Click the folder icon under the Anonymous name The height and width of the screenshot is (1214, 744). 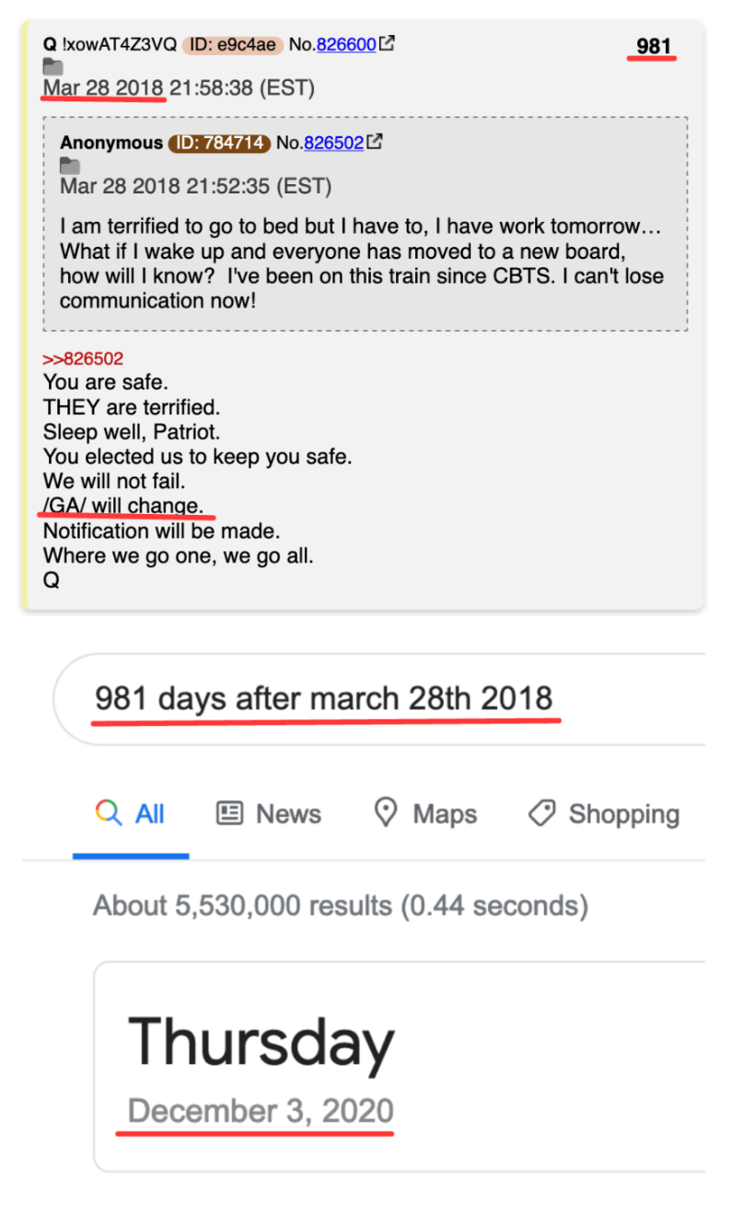tap(70, 166)
